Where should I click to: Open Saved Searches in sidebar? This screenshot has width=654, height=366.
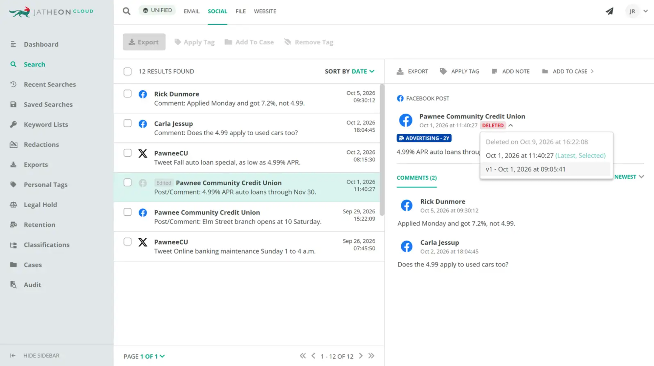click(x=48, y=105)
